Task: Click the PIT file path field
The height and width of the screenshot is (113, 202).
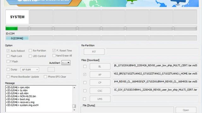Action: coord(152,51)
